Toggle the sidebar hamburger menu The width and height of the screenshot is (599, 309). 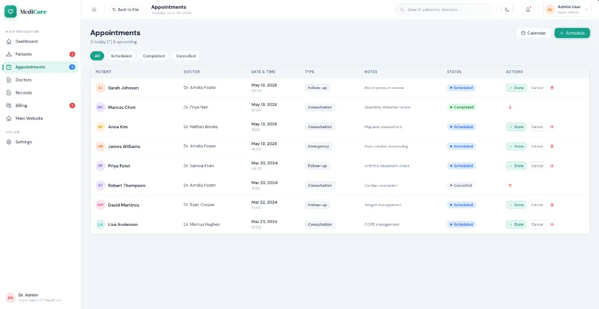(x=94, y=9)
